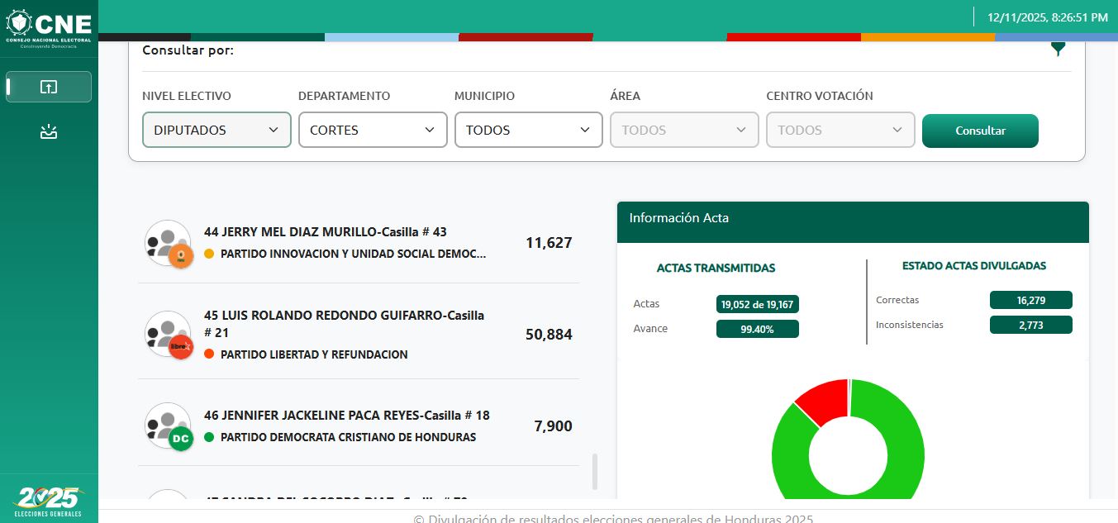Click the Inconsistencias count badge 2,773

(1030, 325)
